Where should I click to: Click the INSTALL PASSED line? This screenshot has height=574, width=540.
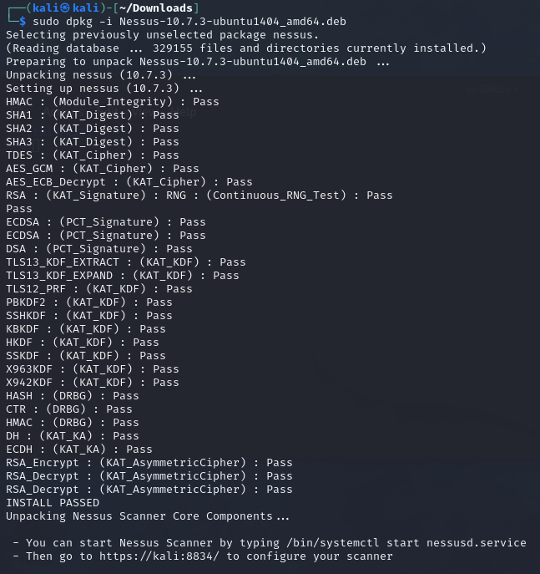53,502
